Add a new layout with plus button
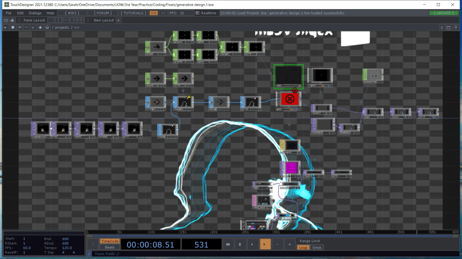462x259 pixels. (119, 20)
